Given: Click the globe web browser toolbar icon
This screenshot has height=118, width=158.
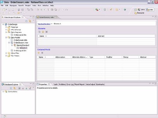Looking at the screenshot, I should 125,9.
